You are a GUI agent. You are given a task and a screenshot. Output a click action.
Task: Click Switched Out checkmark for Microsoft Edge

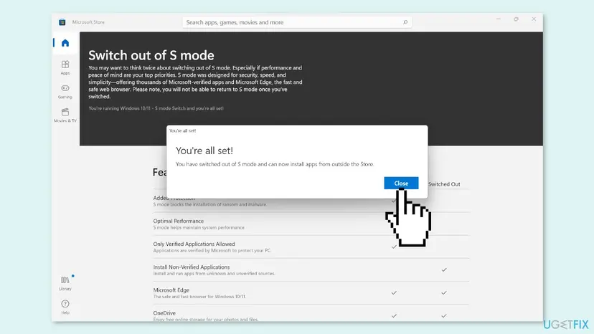(x=444, y=292)
